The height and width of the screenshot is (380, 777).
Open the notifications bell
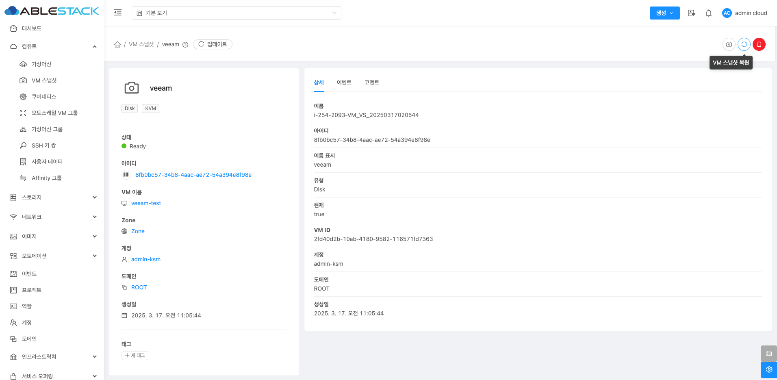click(x=708, y=13)
